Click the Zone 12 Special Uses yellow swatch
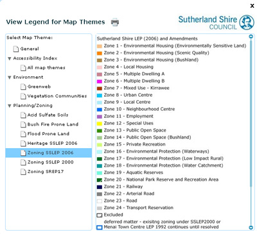The image size is (257, 234). point(100,124)
